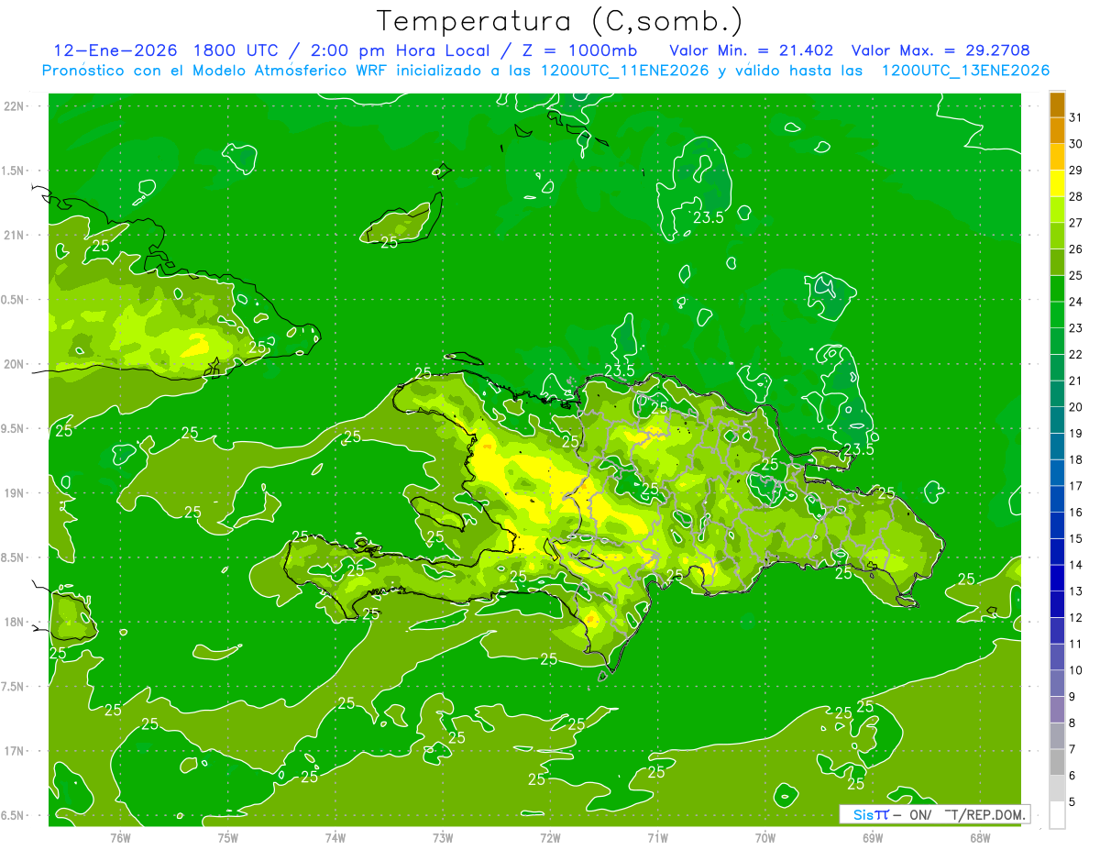Click the dark blue legend swatch between 13 and 14
Image resolution: width=1100 pixels, height=850 pixels.
1057,578
